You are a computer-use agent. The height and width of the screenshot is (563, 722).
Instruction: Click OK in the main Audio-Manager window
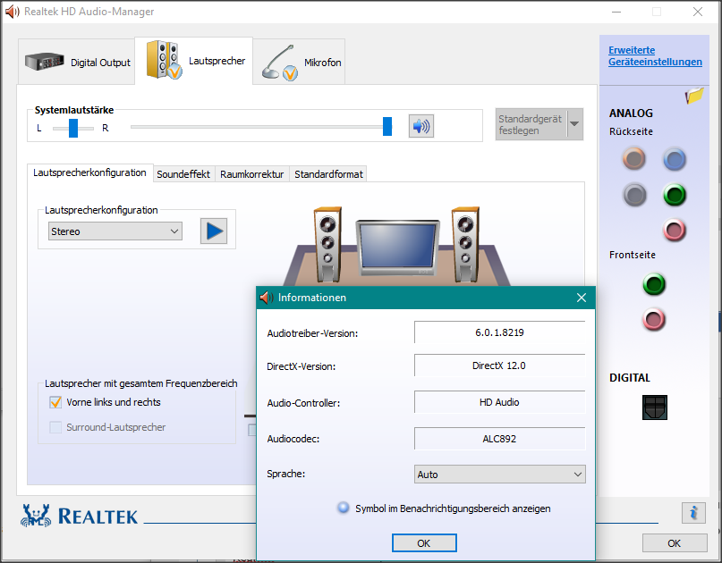pos(675,543)
